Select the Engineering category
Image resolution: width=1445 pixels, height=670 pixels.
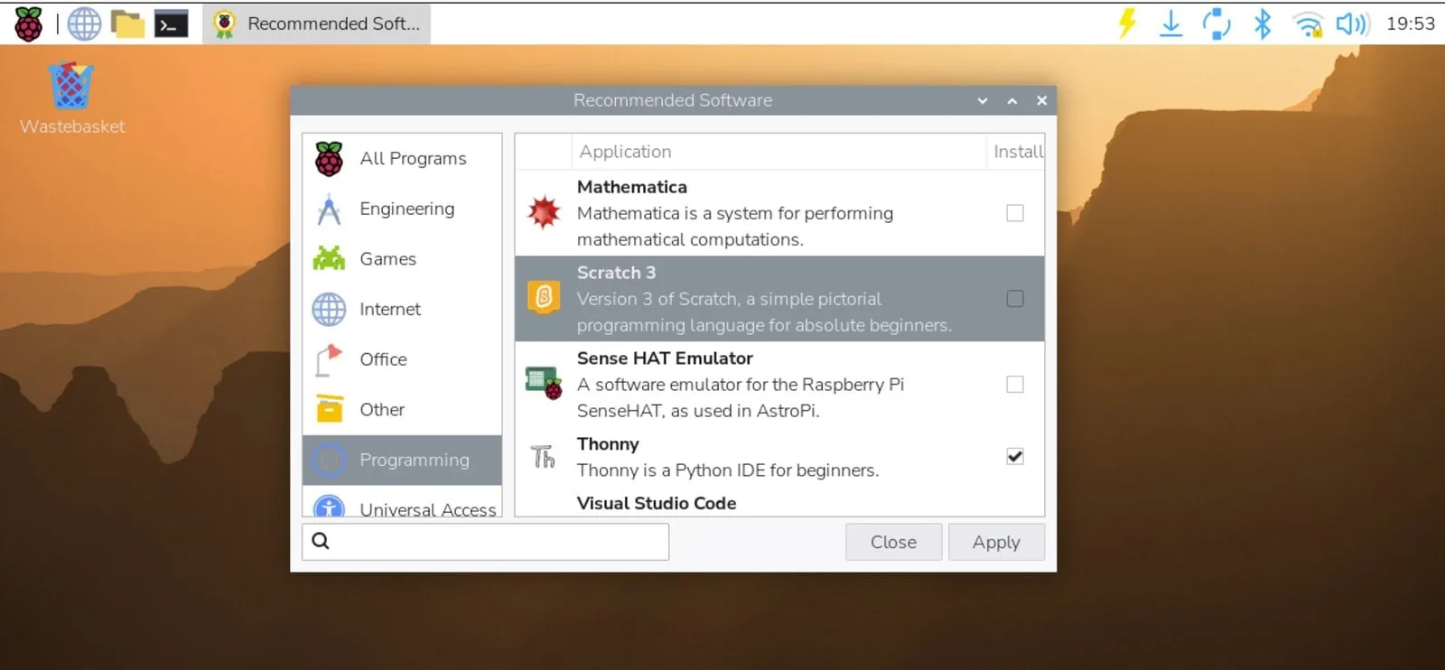point(402,209)
